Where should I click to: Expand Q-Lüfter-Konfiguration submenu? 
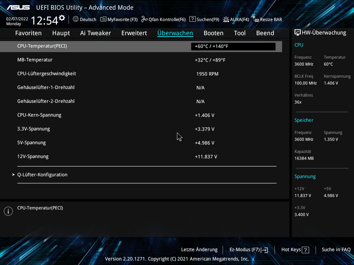point(42,175)
